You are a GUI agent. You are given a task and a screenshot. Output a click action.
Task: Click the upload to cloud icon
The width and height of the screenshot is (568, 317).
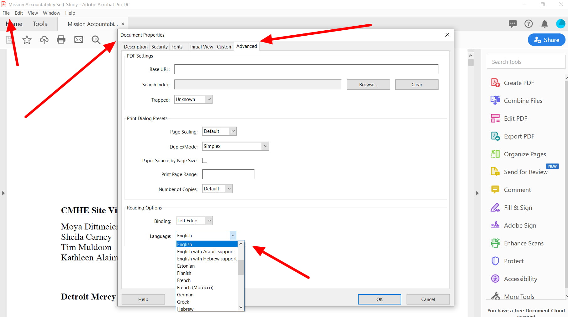[x=44, y=40]
